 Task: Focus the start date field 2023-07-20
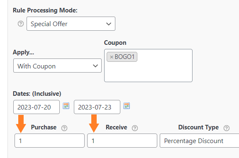click(x=37, y=107)
